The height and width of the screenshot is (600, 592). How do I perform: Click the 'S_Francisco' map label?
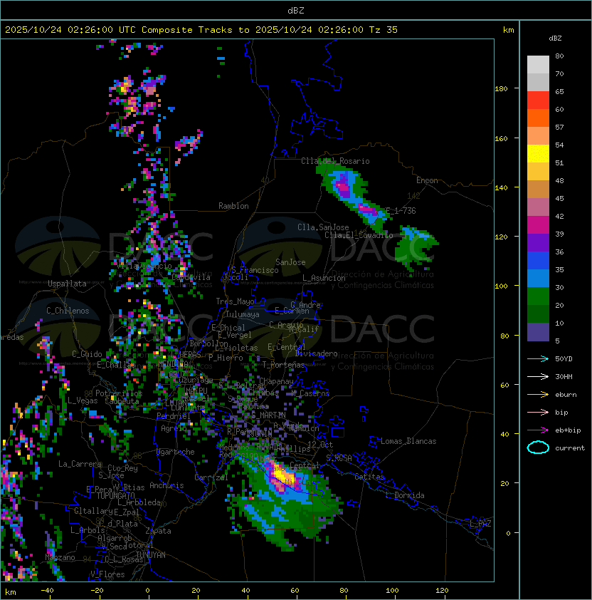tap(255, 270)
